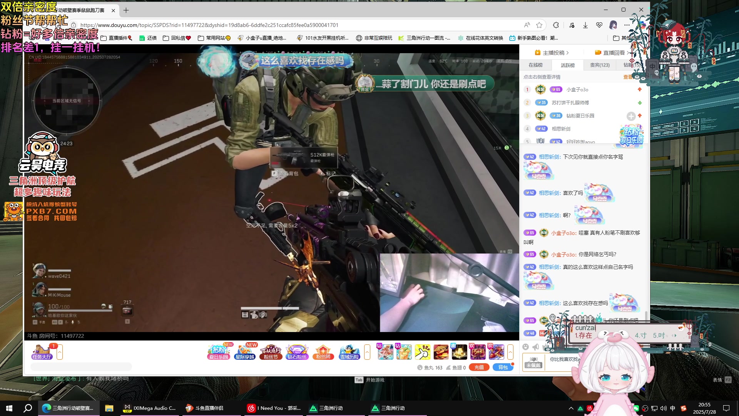Image resolution: width=739 pixels, height=416 pixels.
Task: Open the 直播插件 bookmark folder
Action: point(116,38)
